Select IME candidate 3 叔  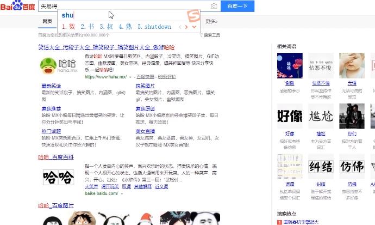click(106, 27)
